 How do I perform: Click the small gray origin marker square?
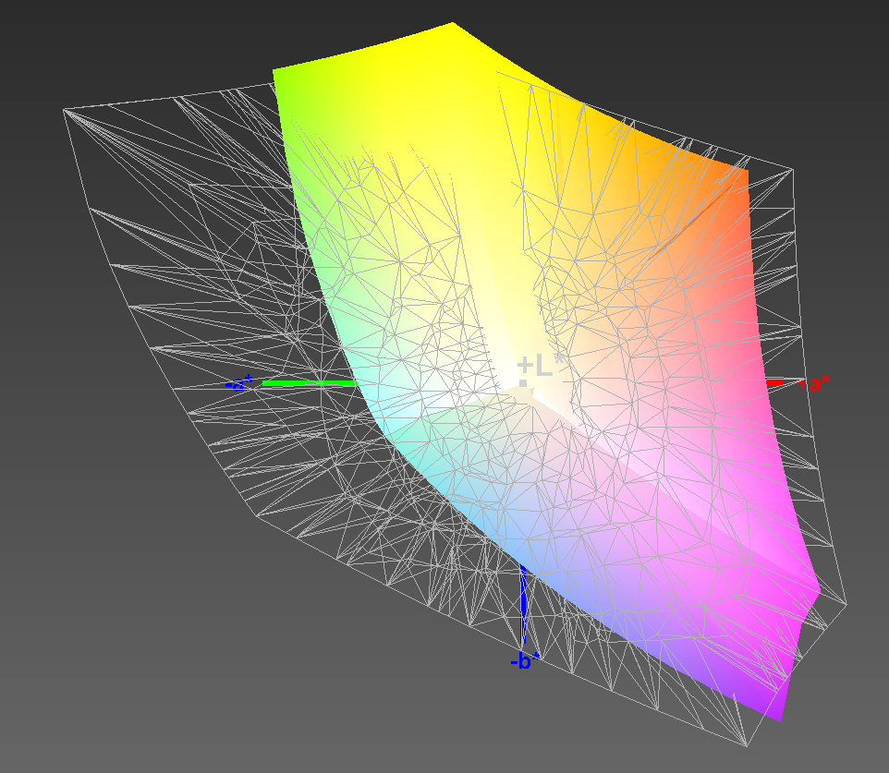(x=522, y=383)
